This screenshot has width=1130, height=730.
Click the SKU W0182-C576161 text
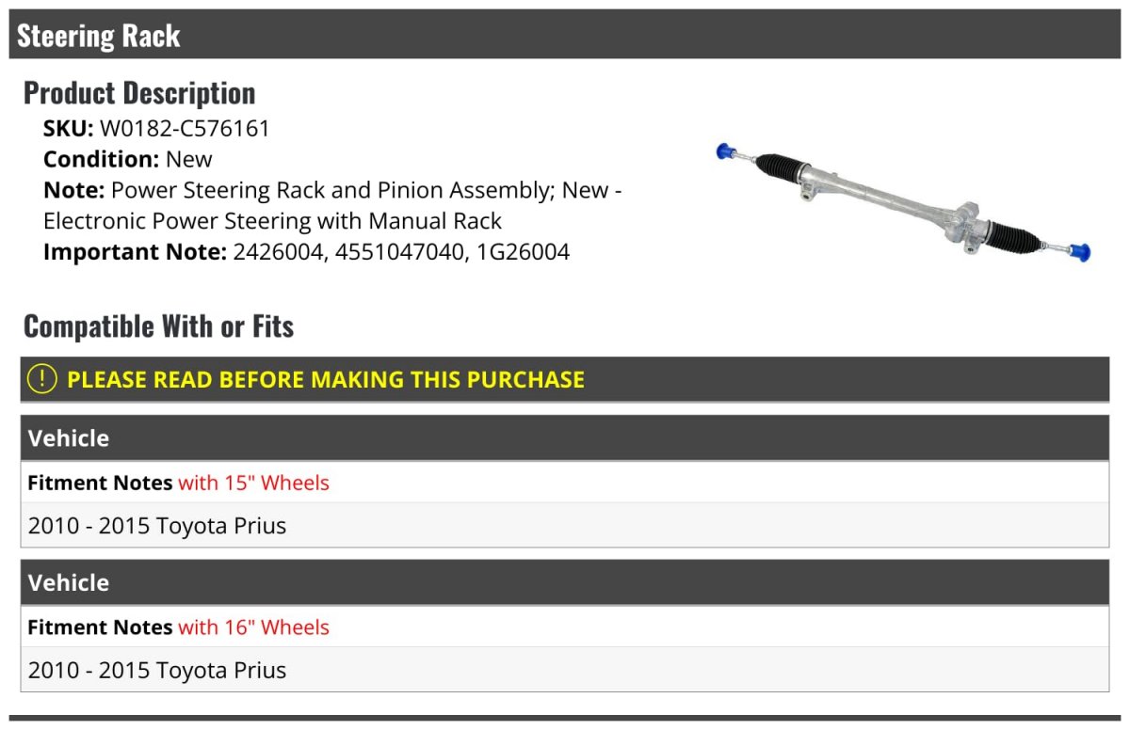coord(156,128)
